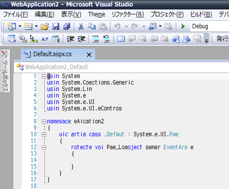This screenshot has width=229, height=189.
Task: Open the New Project dropdown arrow
Action: pyautogui.click(x=20, y=26)
